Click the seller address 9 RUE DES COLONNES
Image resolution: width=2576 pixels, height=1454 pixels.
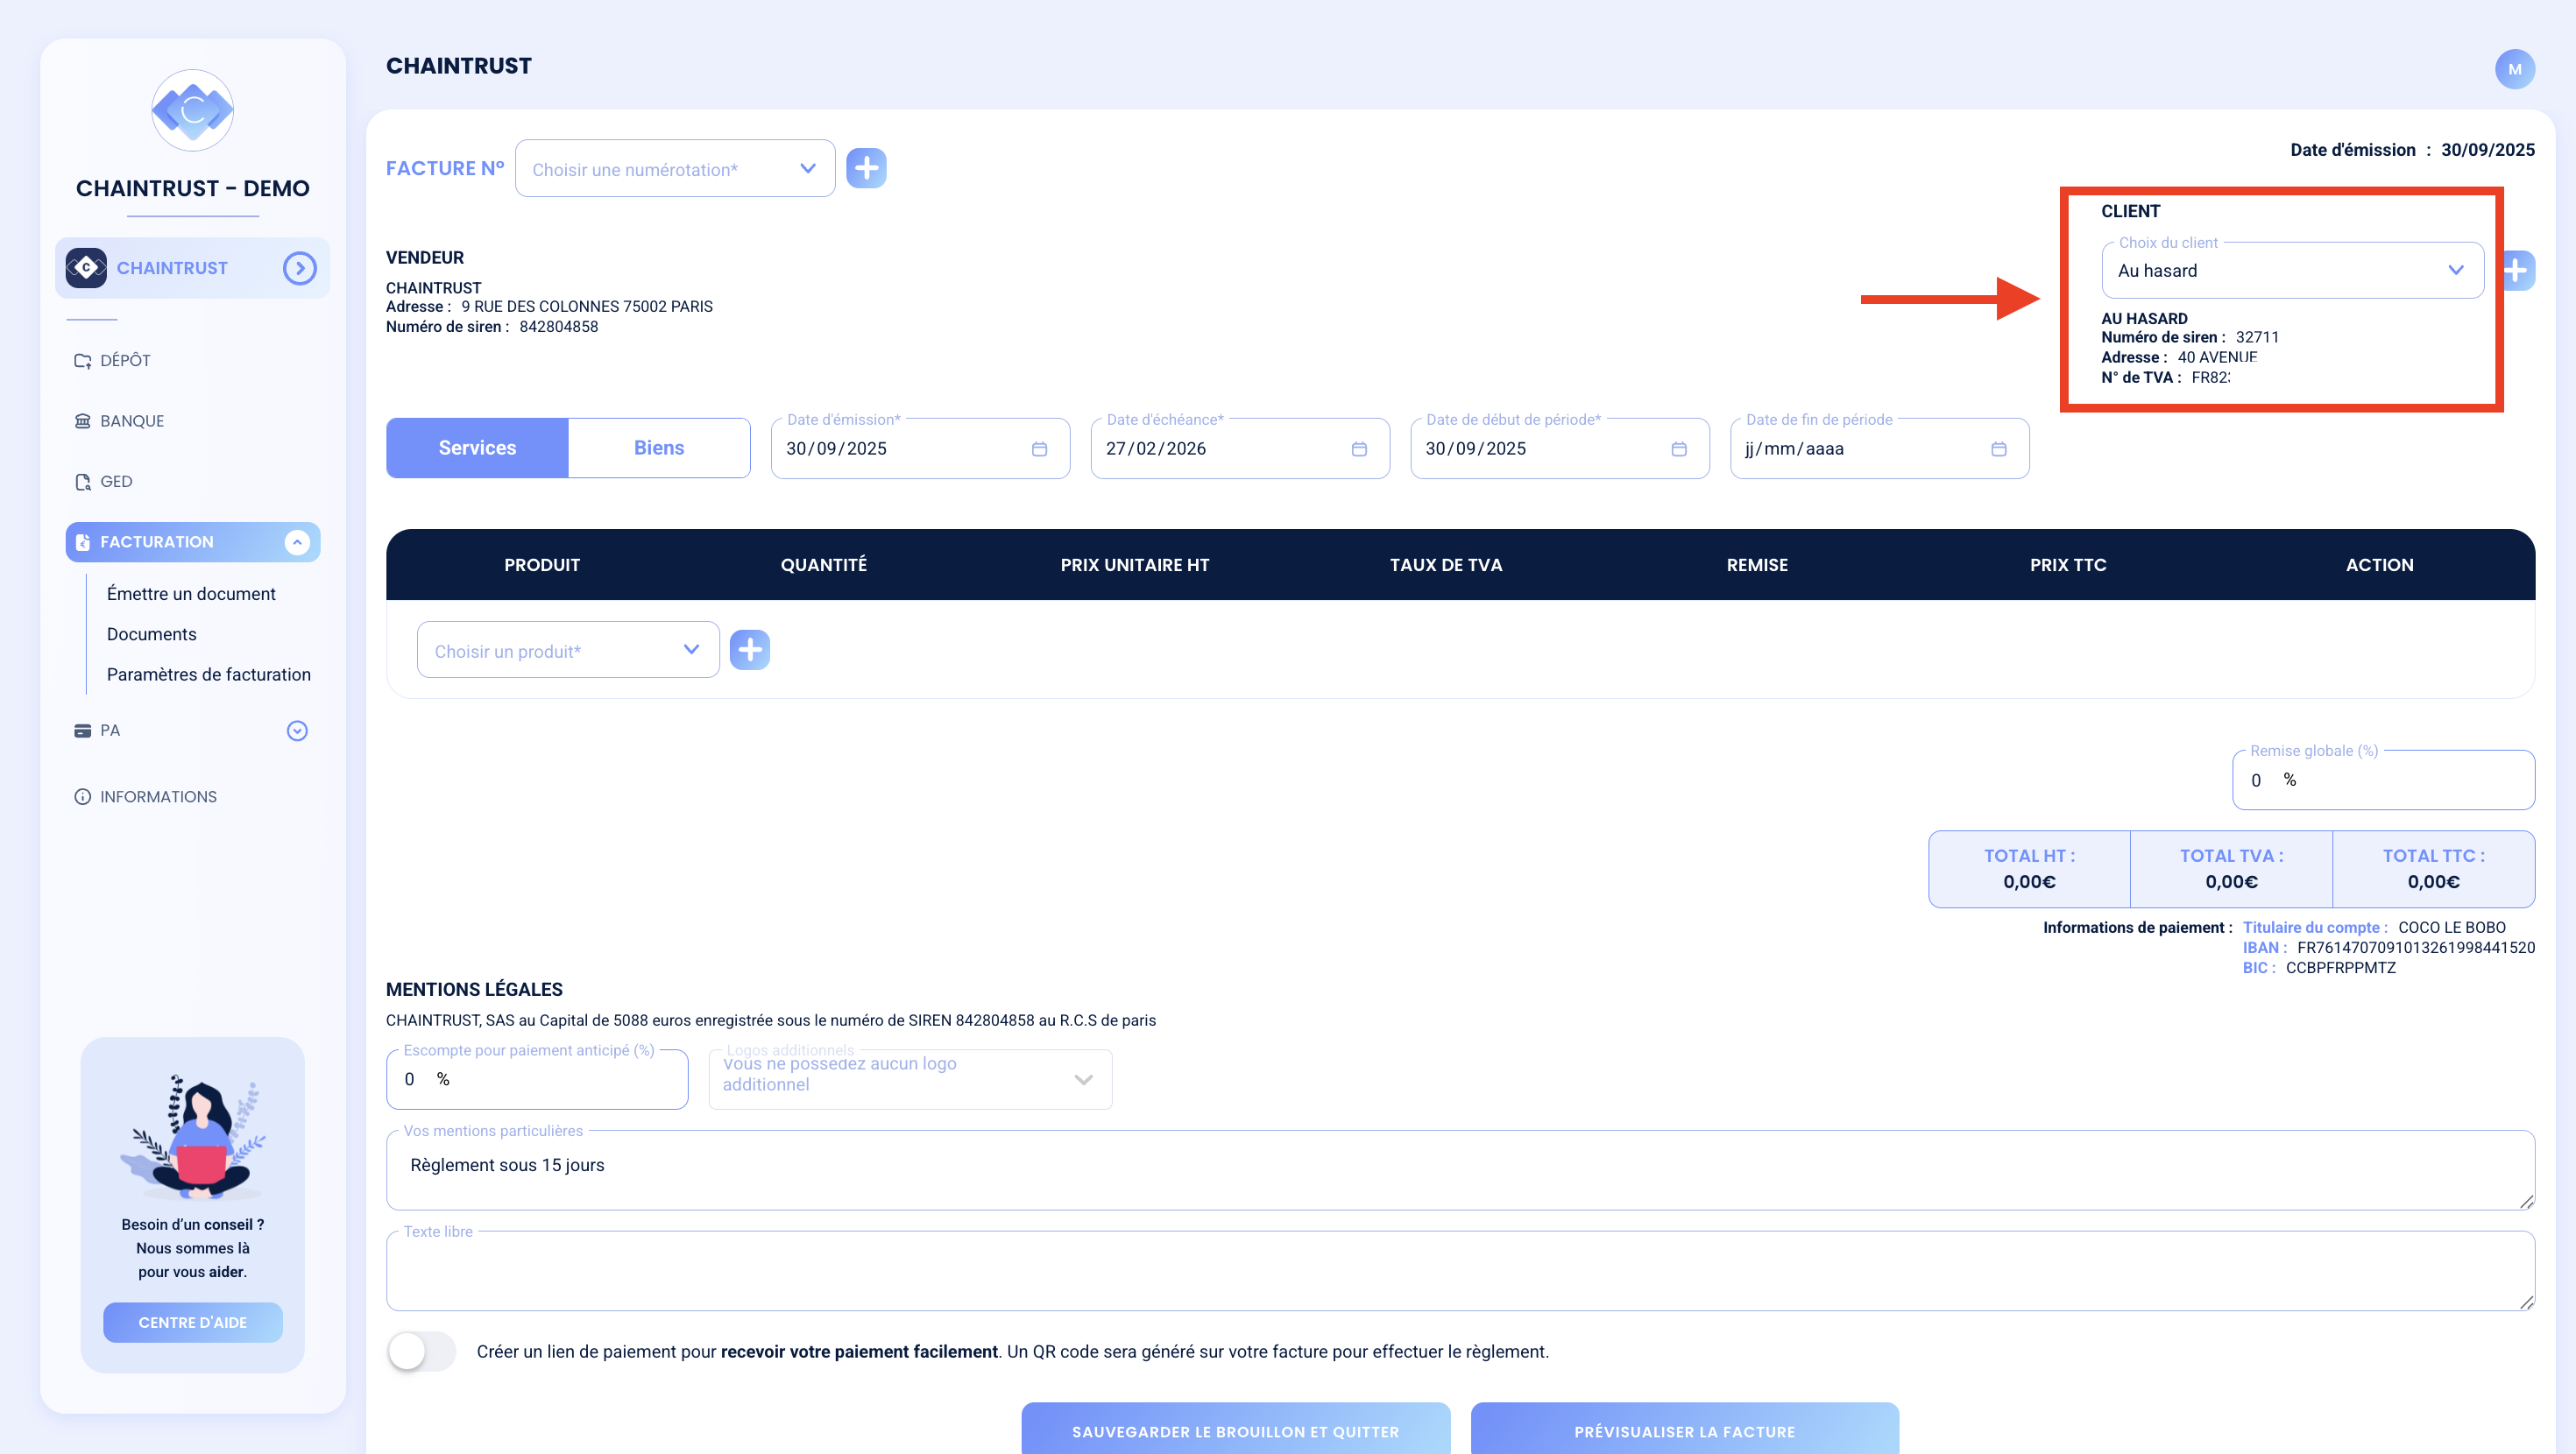pos(587,307)
